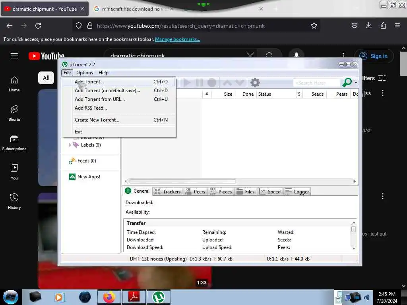Open Firefox application hamburger menu

(x=397, y=25)
